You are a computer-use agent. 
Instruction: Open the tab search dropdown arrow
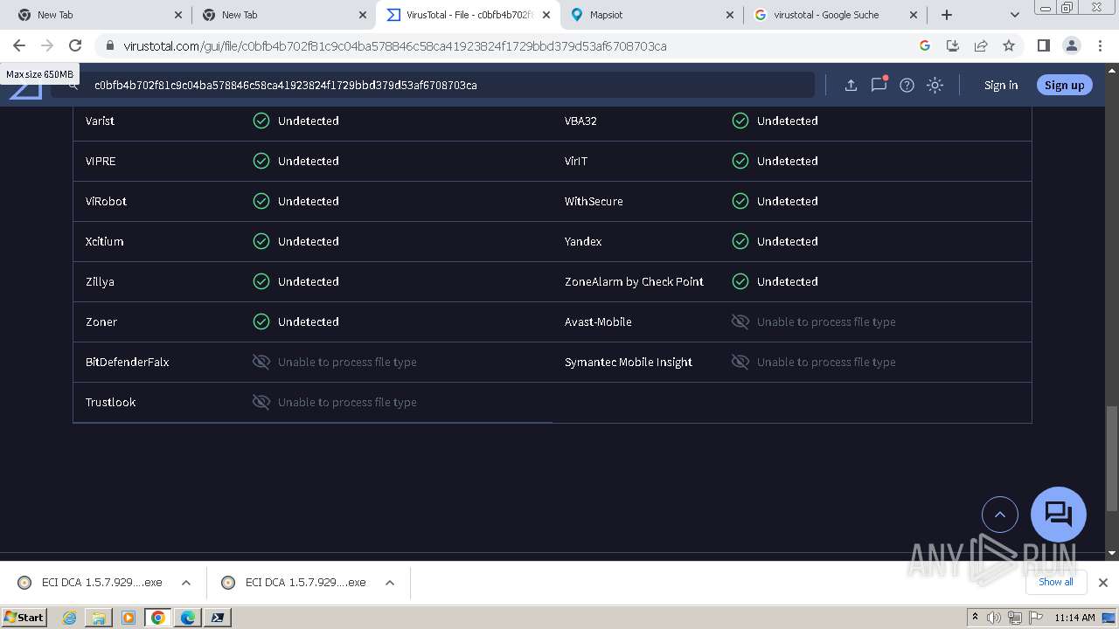[x=1014, y=15]
